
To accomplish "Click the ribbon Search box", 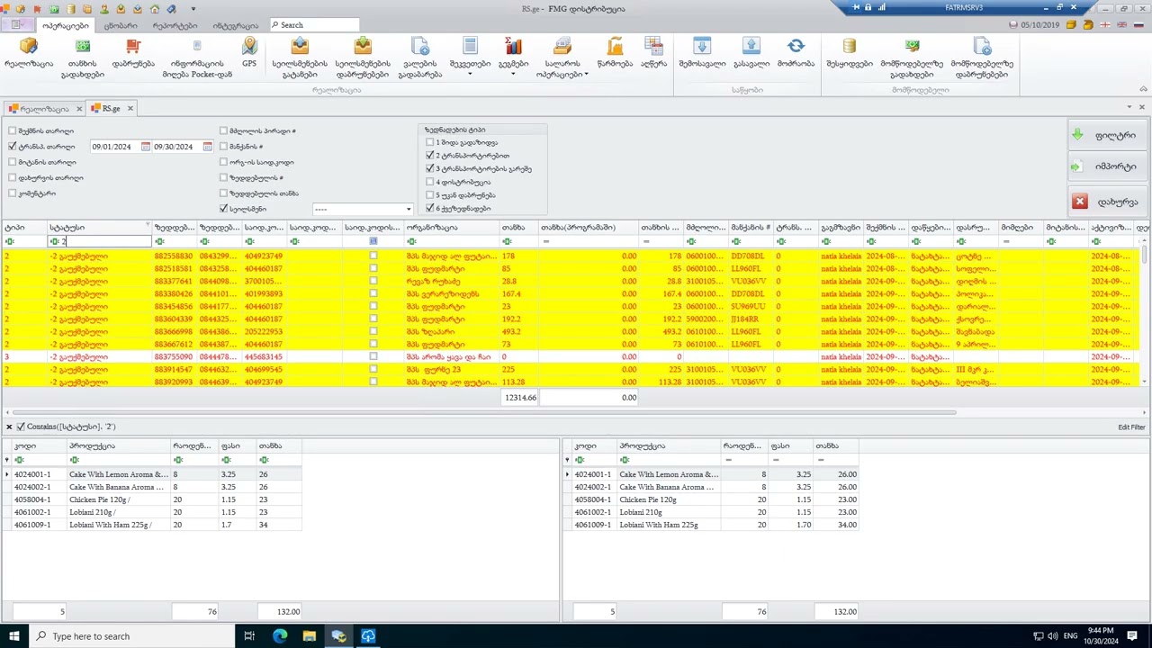I will tap(314, 25).
